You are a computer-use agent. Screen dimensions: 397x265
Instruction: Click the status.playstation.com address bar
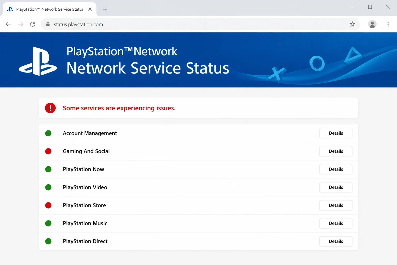point(200,24)
